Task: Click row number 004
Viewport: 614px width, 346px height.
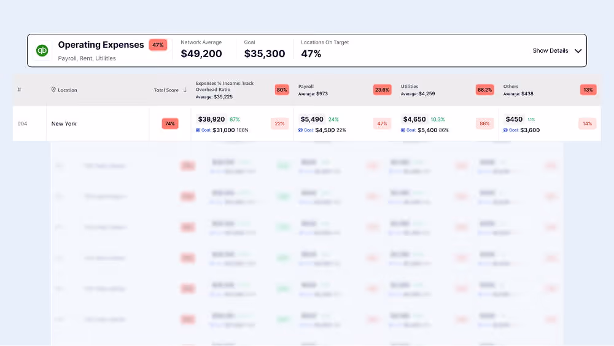Action: [x=22, y=124]
